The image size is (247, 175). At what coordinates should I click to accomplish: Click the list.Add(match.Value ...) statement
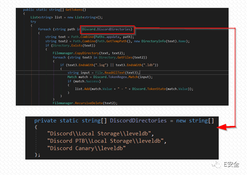coord(134,89)
